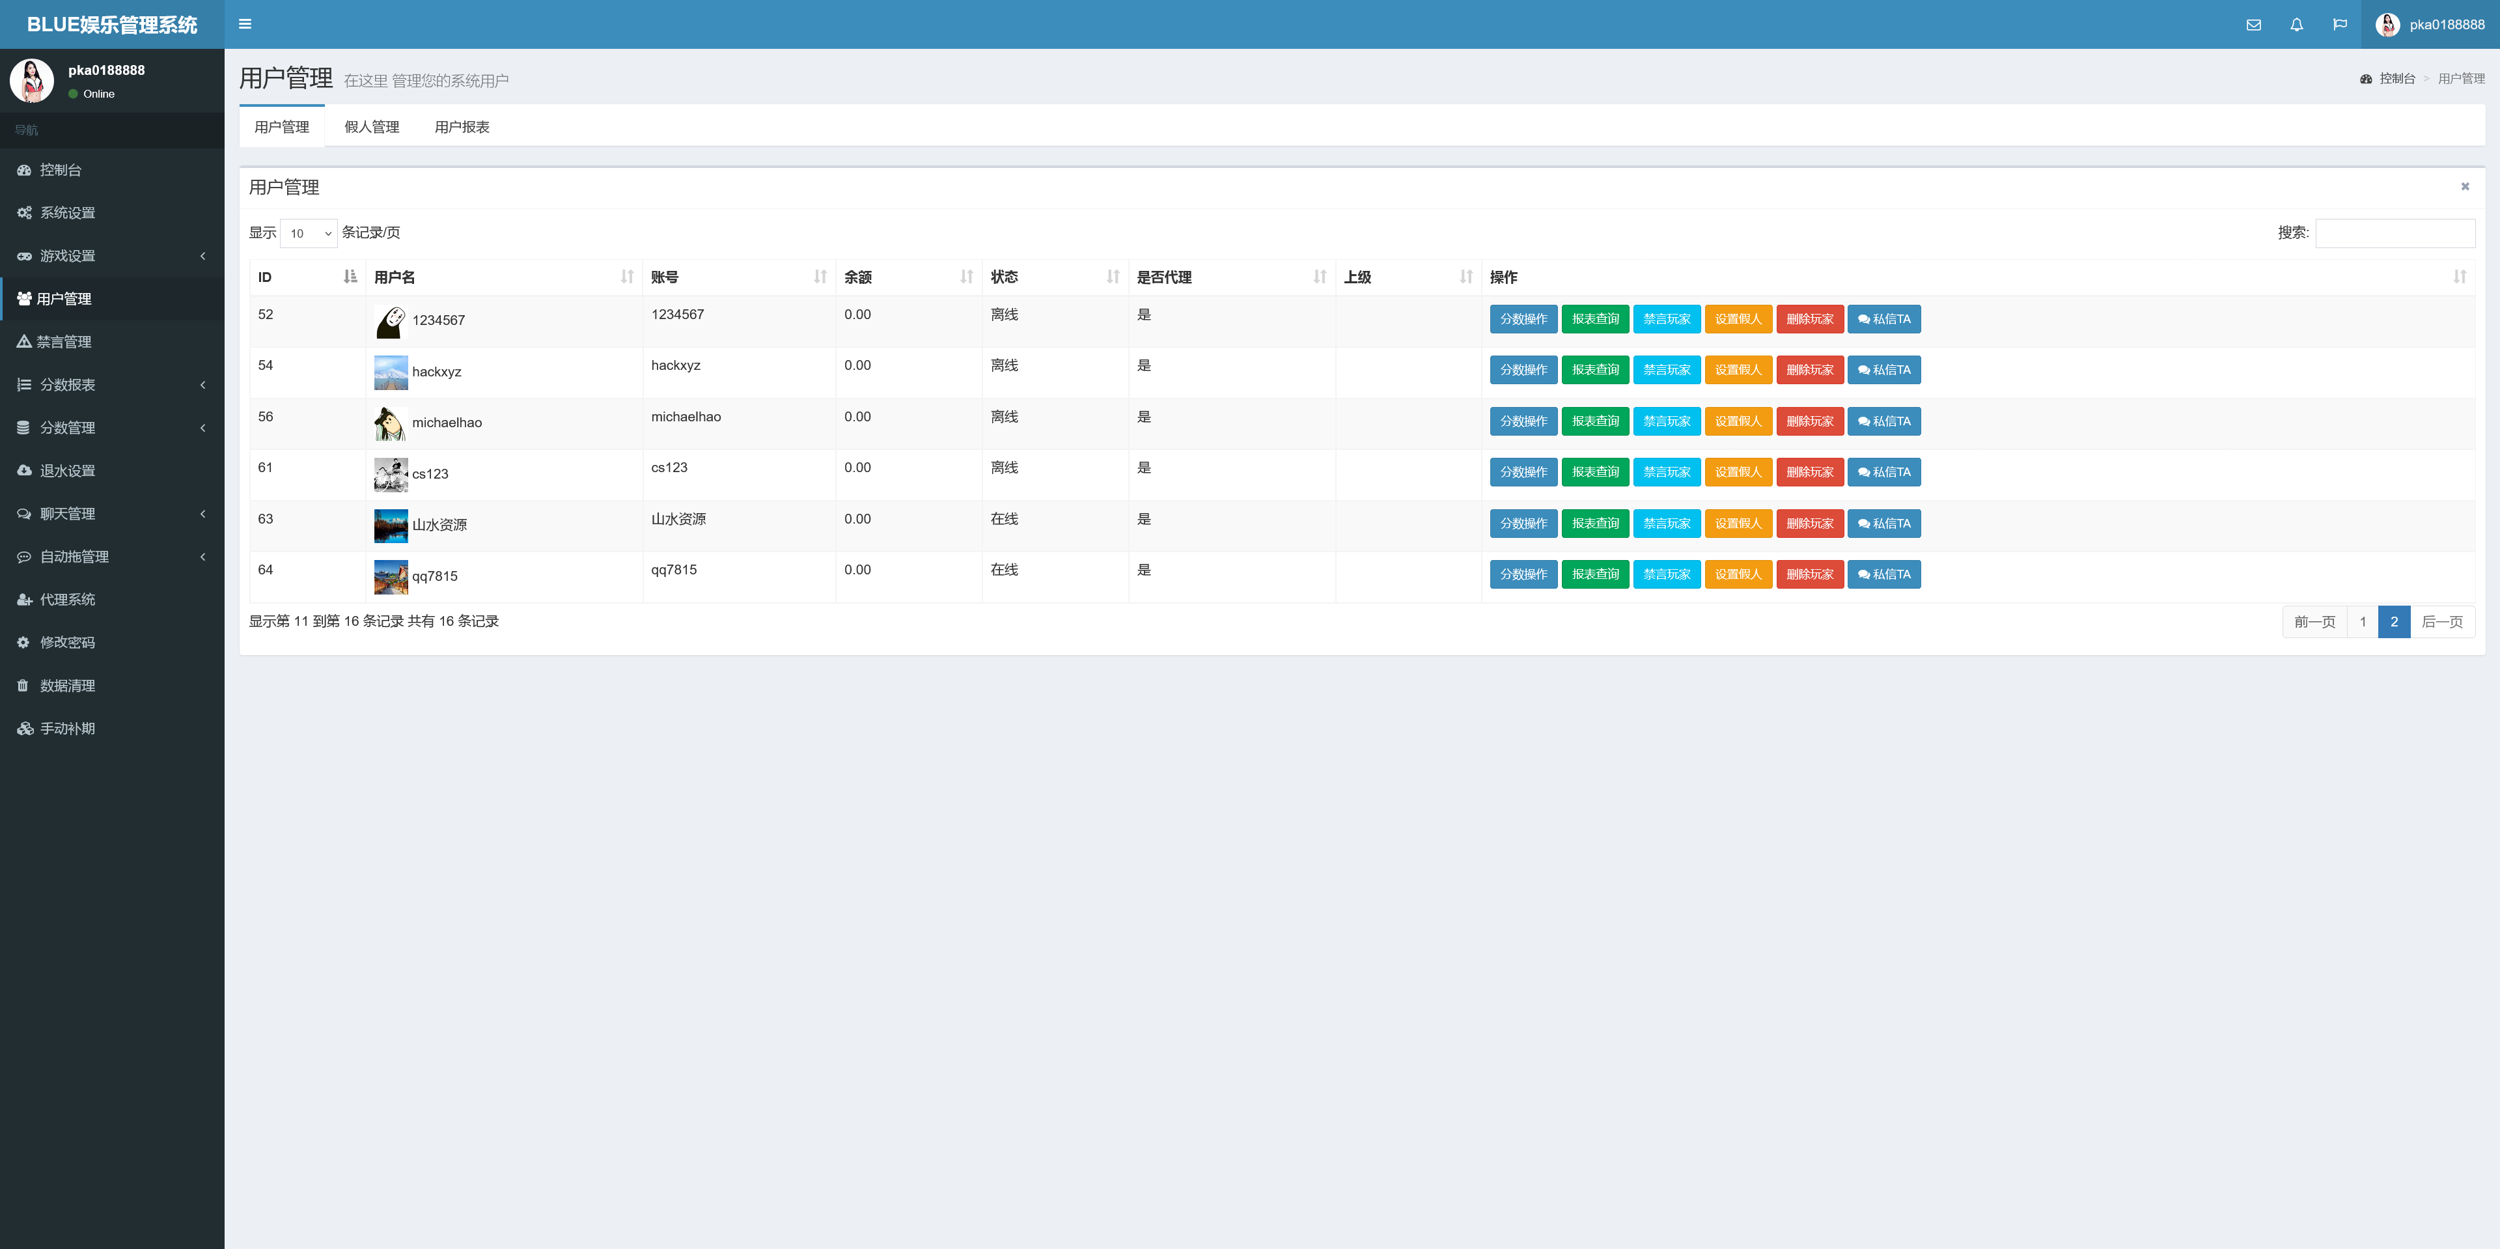Open the mail envelope icon in header
The height and width of the screenshot is (1249, 2500).
tap(2253, 25)
